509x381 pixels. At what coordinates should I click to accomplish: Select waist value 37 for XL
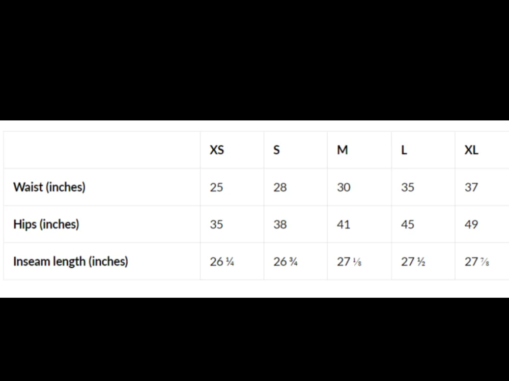tap(471, 187)
